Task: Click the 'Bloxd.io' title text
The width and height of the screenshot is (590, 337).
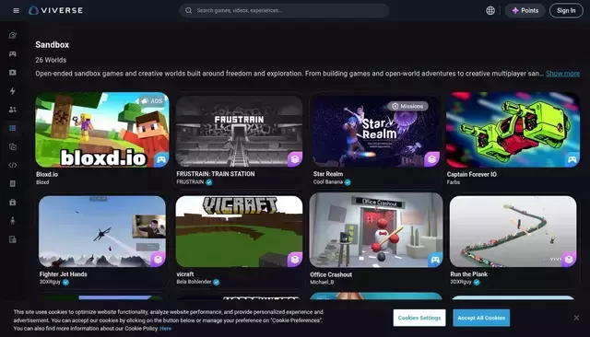Action: click(47, 174)
